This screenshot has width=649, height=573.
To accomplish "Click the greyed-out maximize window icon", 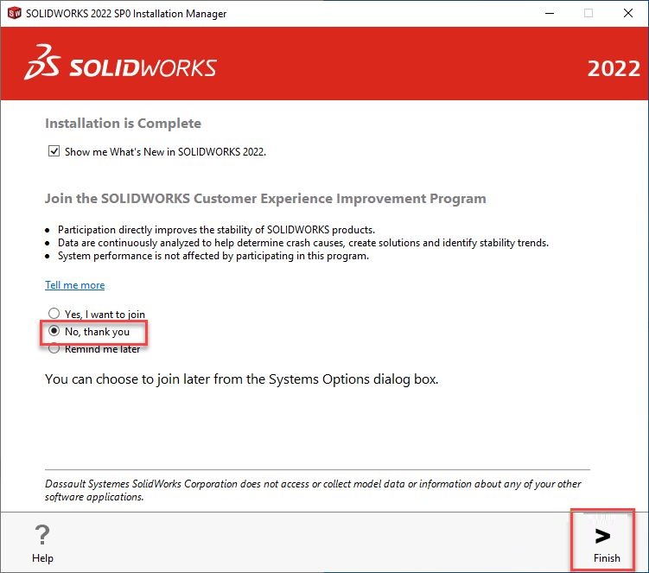I will tap(589, 13).
